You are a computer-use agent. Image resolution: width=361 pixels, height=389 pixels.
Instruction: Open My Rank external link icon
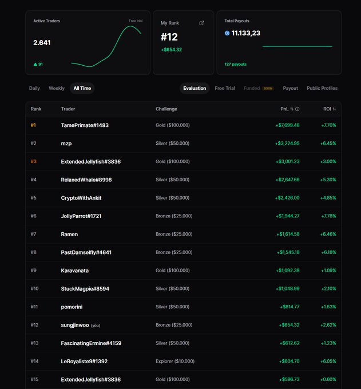click(201, 23)
